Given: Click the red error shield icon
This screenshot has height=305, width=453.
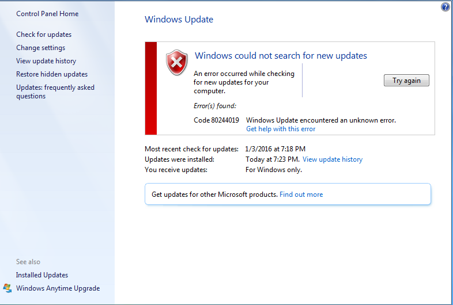Looking at the screenshot, I should 176,62.
